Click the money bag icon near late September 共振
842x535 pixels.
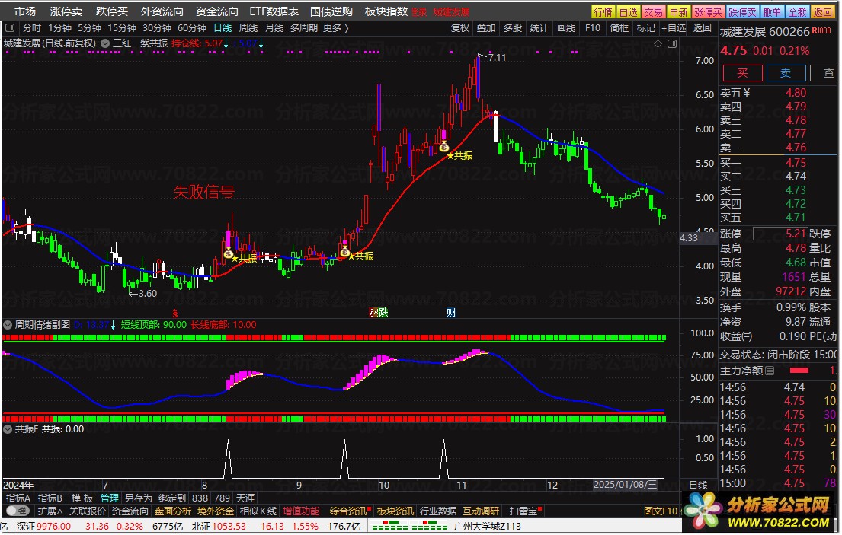click(344, 251)
